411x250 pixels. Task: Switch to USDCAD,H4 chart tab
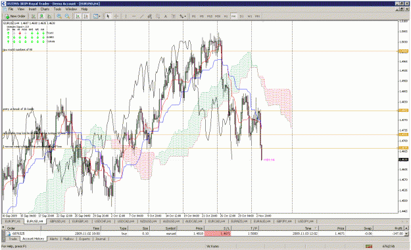click(x=126, y=222)
